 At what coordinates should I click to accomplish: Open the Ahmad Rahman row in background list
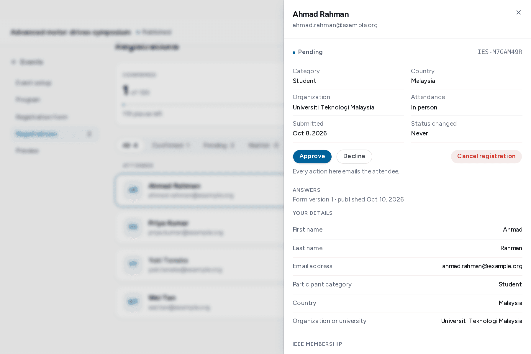click(x=199, y=191)
